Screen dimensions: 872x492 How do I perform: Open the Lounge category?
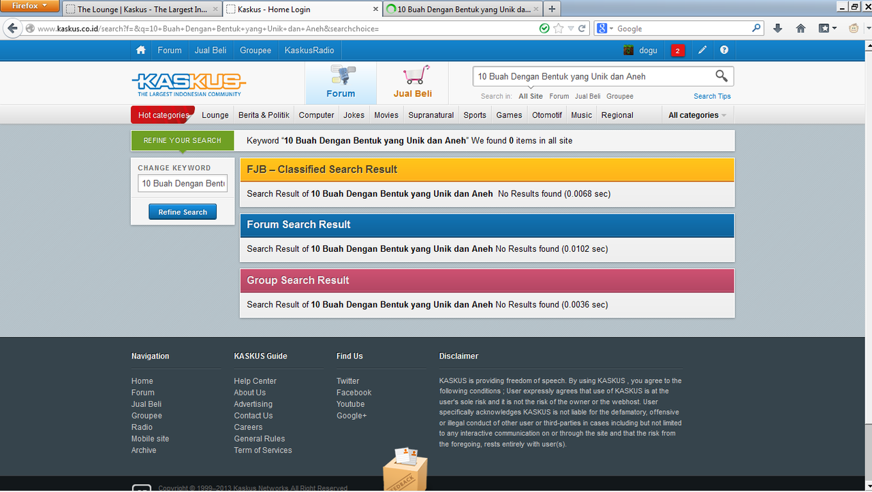point(215,115)
